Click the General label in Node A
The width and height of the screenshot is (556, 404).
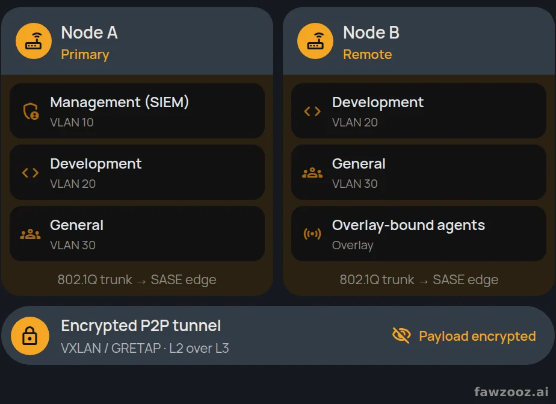point(77,225)
